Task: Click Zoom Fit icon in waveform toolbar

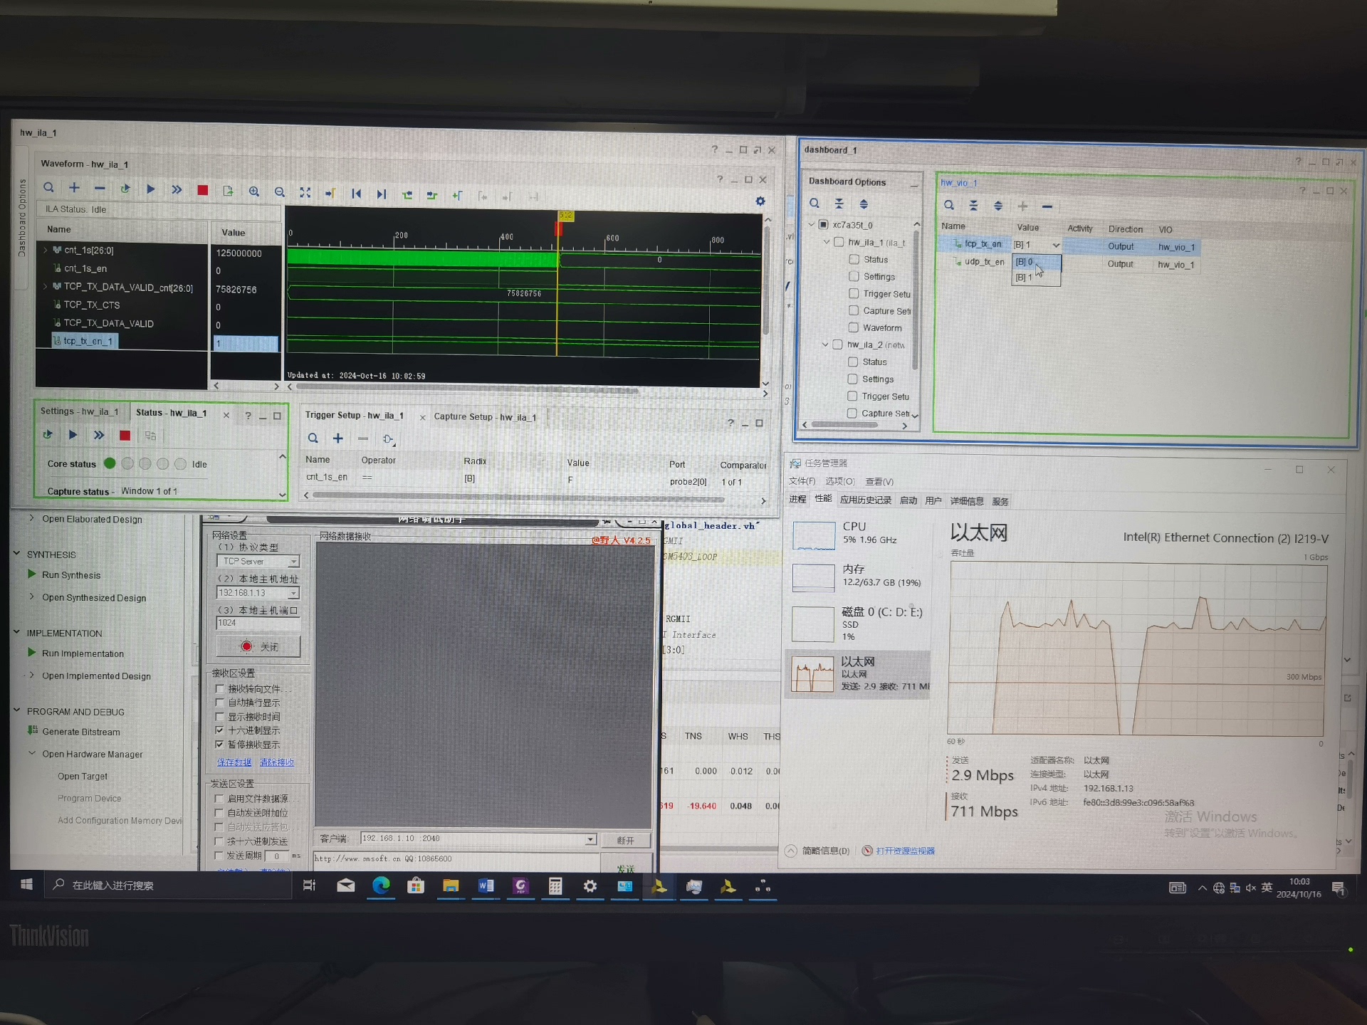Action: (x=305, y=192)
